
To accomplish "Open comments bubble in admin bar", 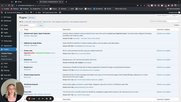I will [x=32, y=12].
